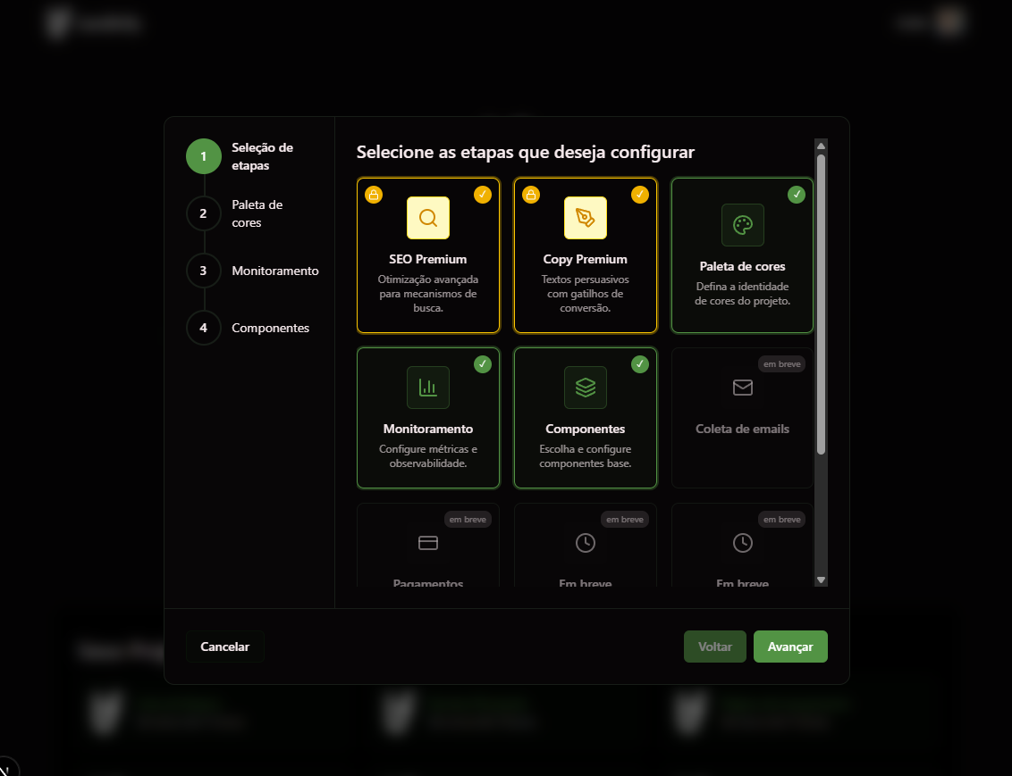Jump to step 3 Monitoramento
1012x776 pixels.
pos(204,271)
